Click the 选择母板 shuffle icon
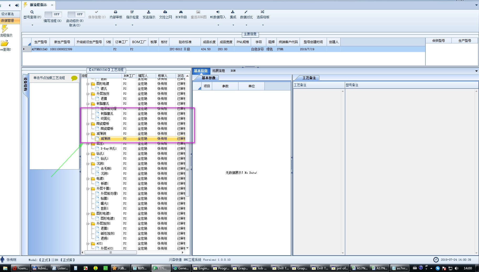The image size is (479, 272). (x=263, y=12)
